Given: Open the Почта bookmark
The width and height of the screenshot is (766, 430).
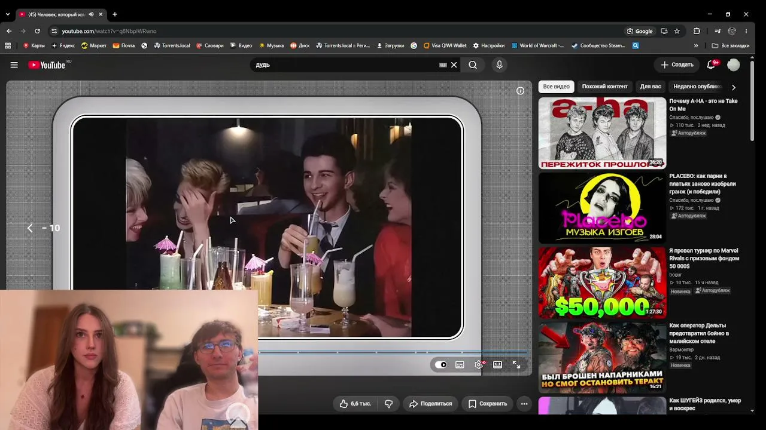Looking at the screenshot, I should (x=124, y=45).
